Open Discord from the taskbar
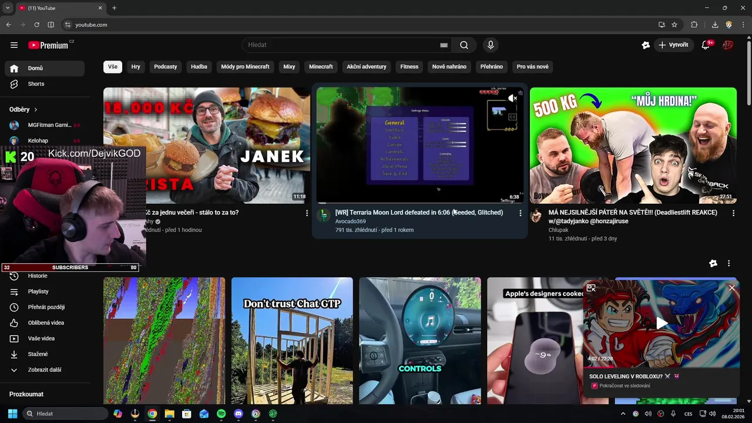The width and height of the screenshot is (752, 423). (x=238, y=414)
